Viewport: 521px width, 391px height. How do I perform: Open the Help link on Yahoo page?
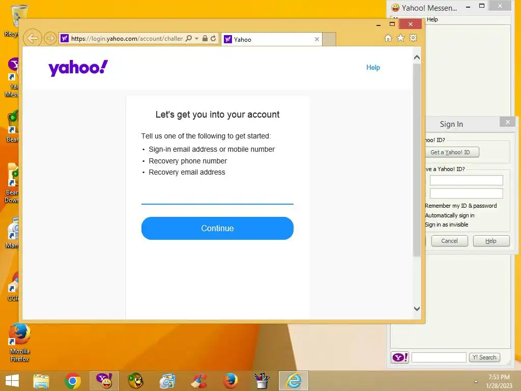[x=373, y=68]
